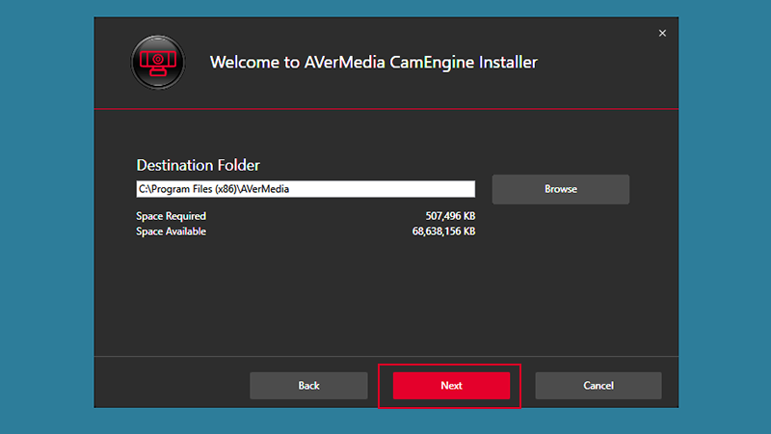Select the Space Available value 68,638,156 KB
Viewport: 771px width, 434px height.
pyautogui.click(x=443, y=231)
